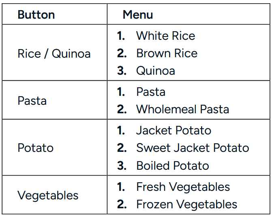
Task: Click the number 1 beside White Rice
Action: pyautogui.click(x=120, y=36)
